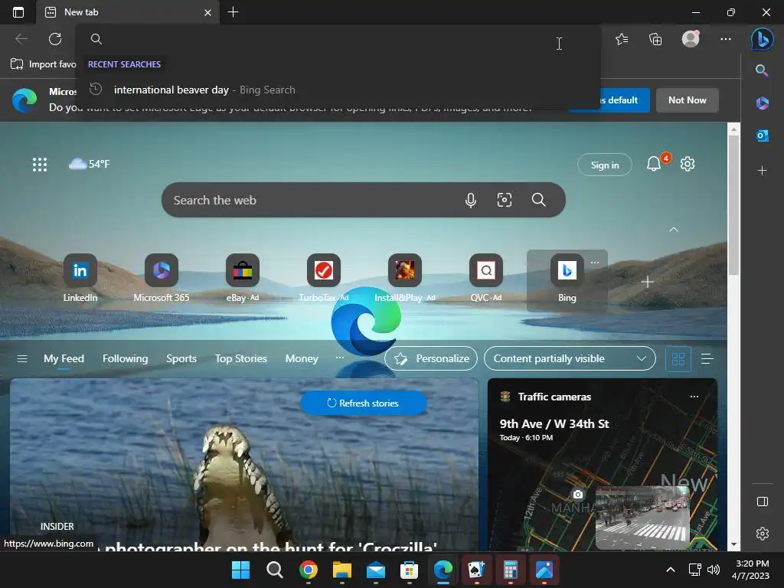
Task: Open the tab actions menu icon
Action: coord(18,12)
